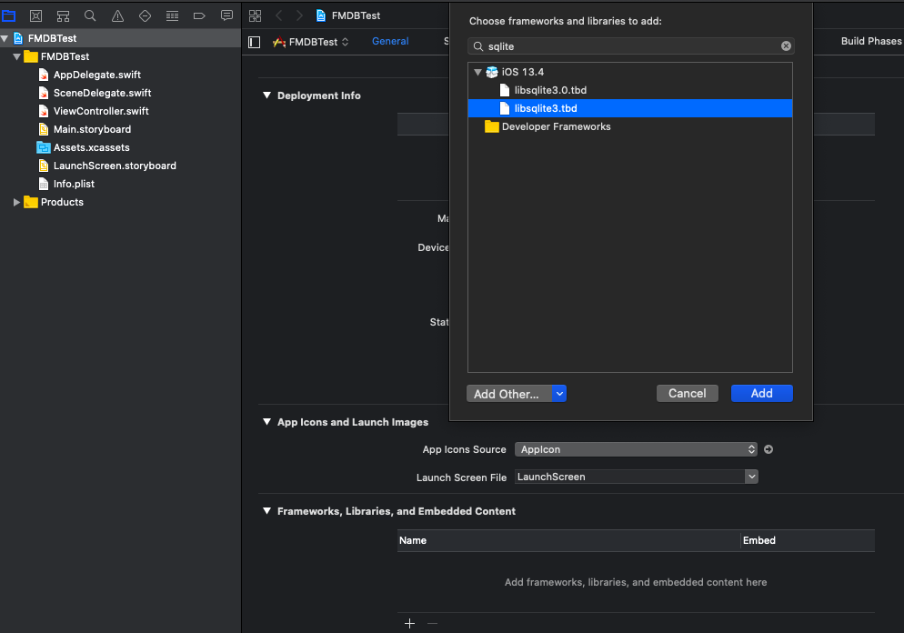Screen dimensions: 904x633
Task: Collapse the iOS 13.4 group
Action: (x=478, y=72)
